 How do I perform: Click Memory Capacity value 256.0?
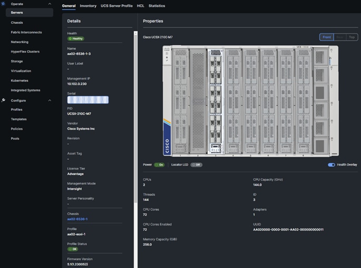148,244
